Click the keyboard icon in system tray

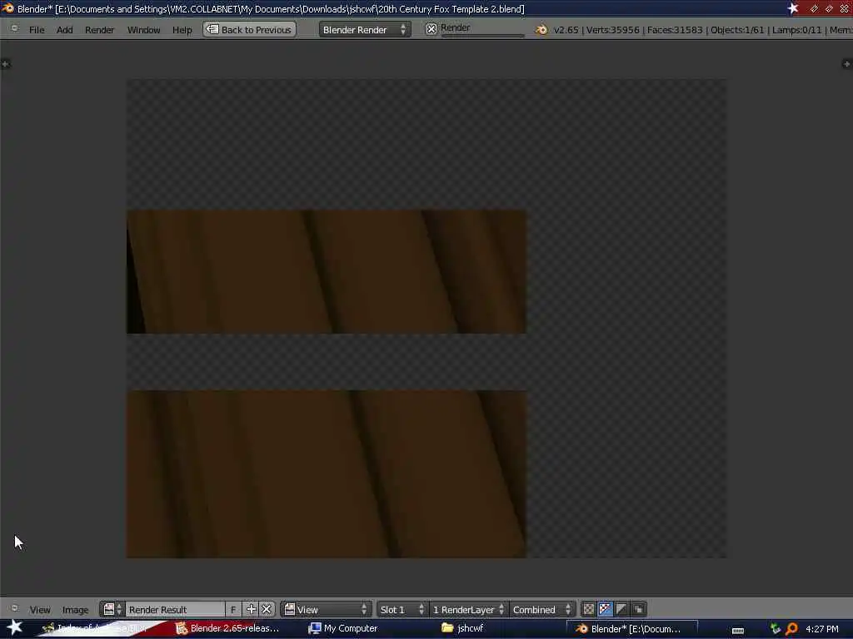click(x=738, y=630)
